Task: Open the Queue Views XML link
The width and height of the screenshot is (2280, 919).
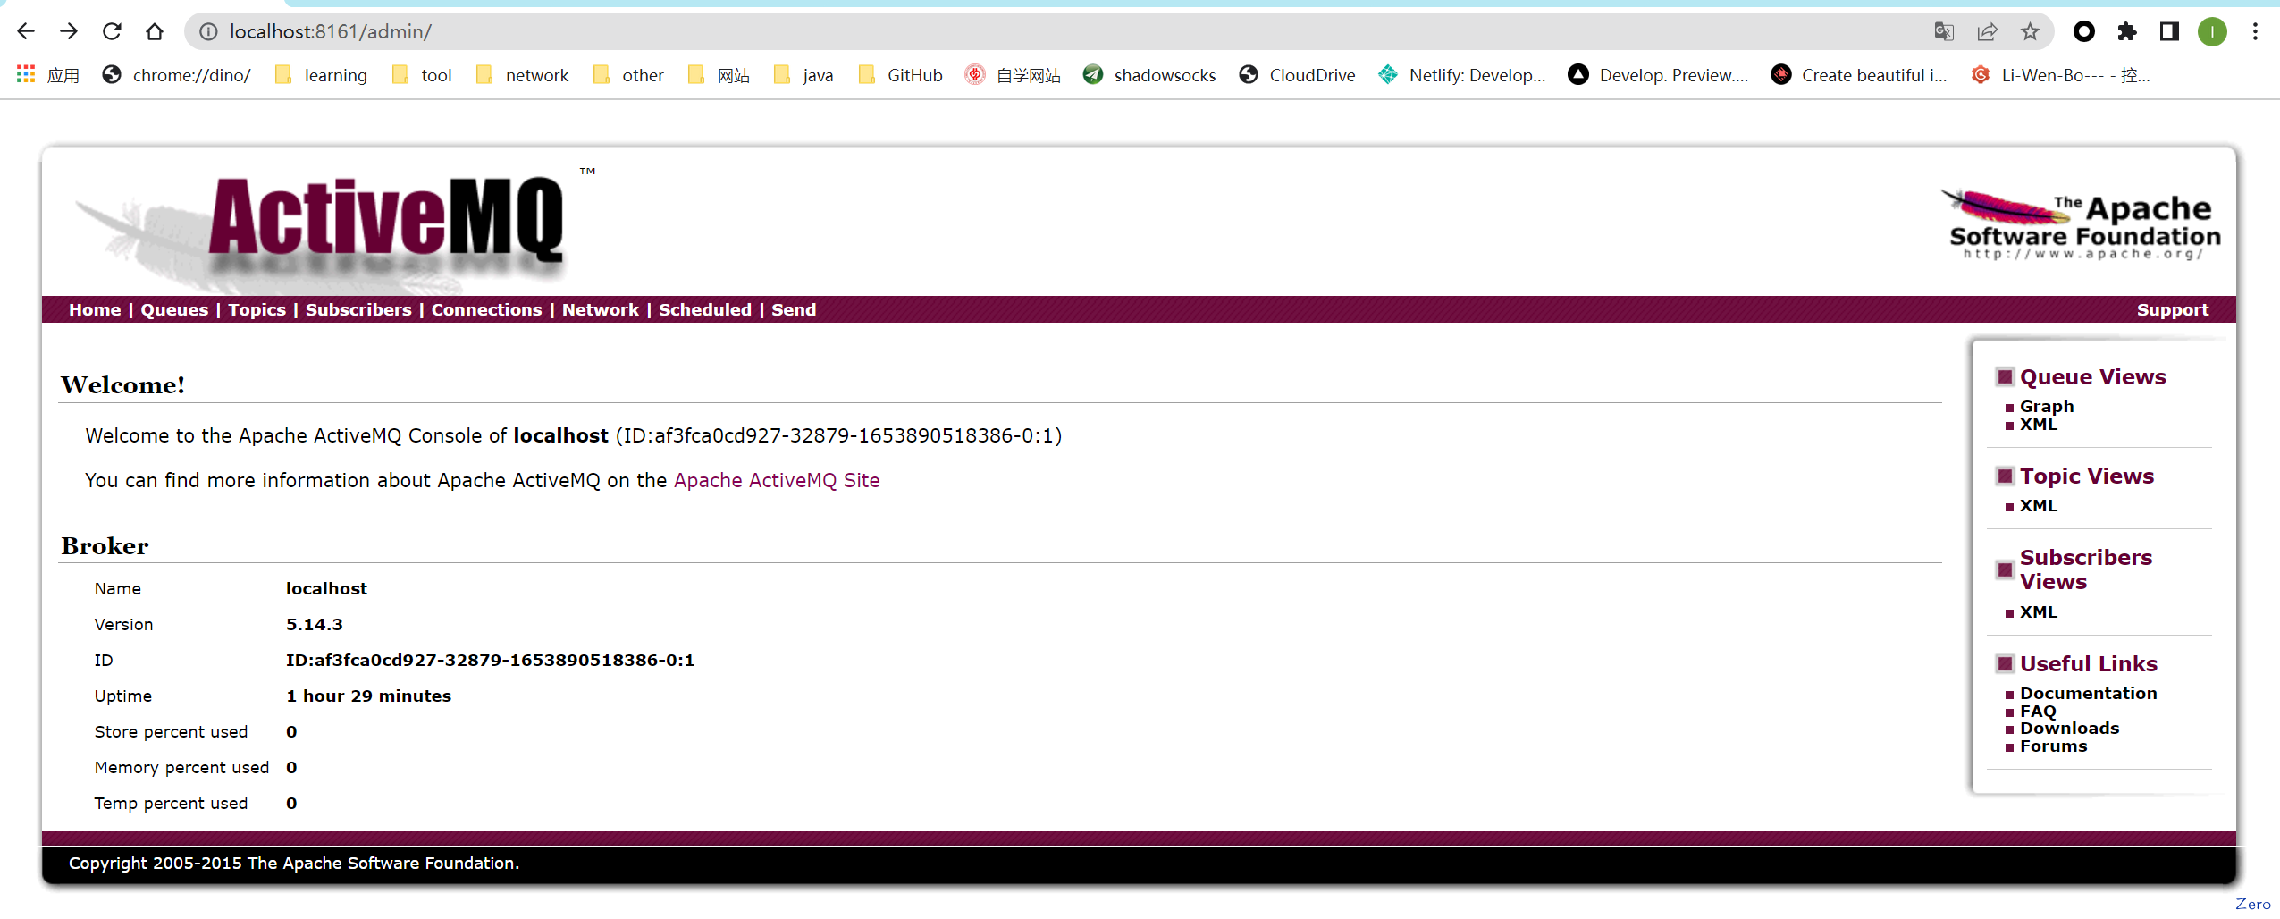Action: click(x=2038, y=425)
